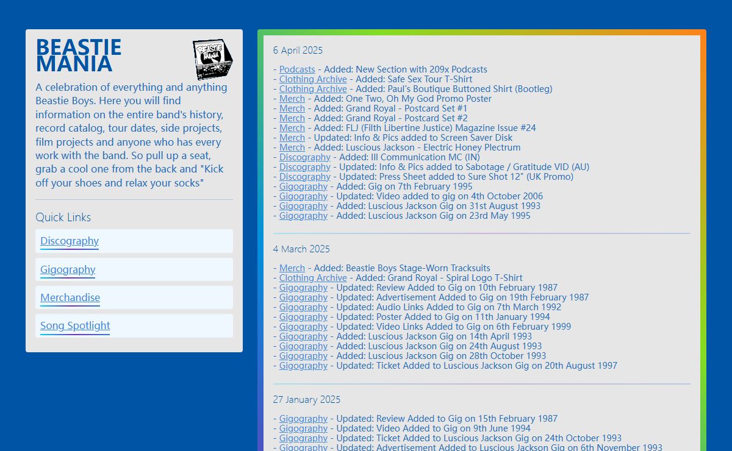Open Gigography link for audio links 7th March 1992
This screenshot has height=451, width=732.
tap(303, 307)
